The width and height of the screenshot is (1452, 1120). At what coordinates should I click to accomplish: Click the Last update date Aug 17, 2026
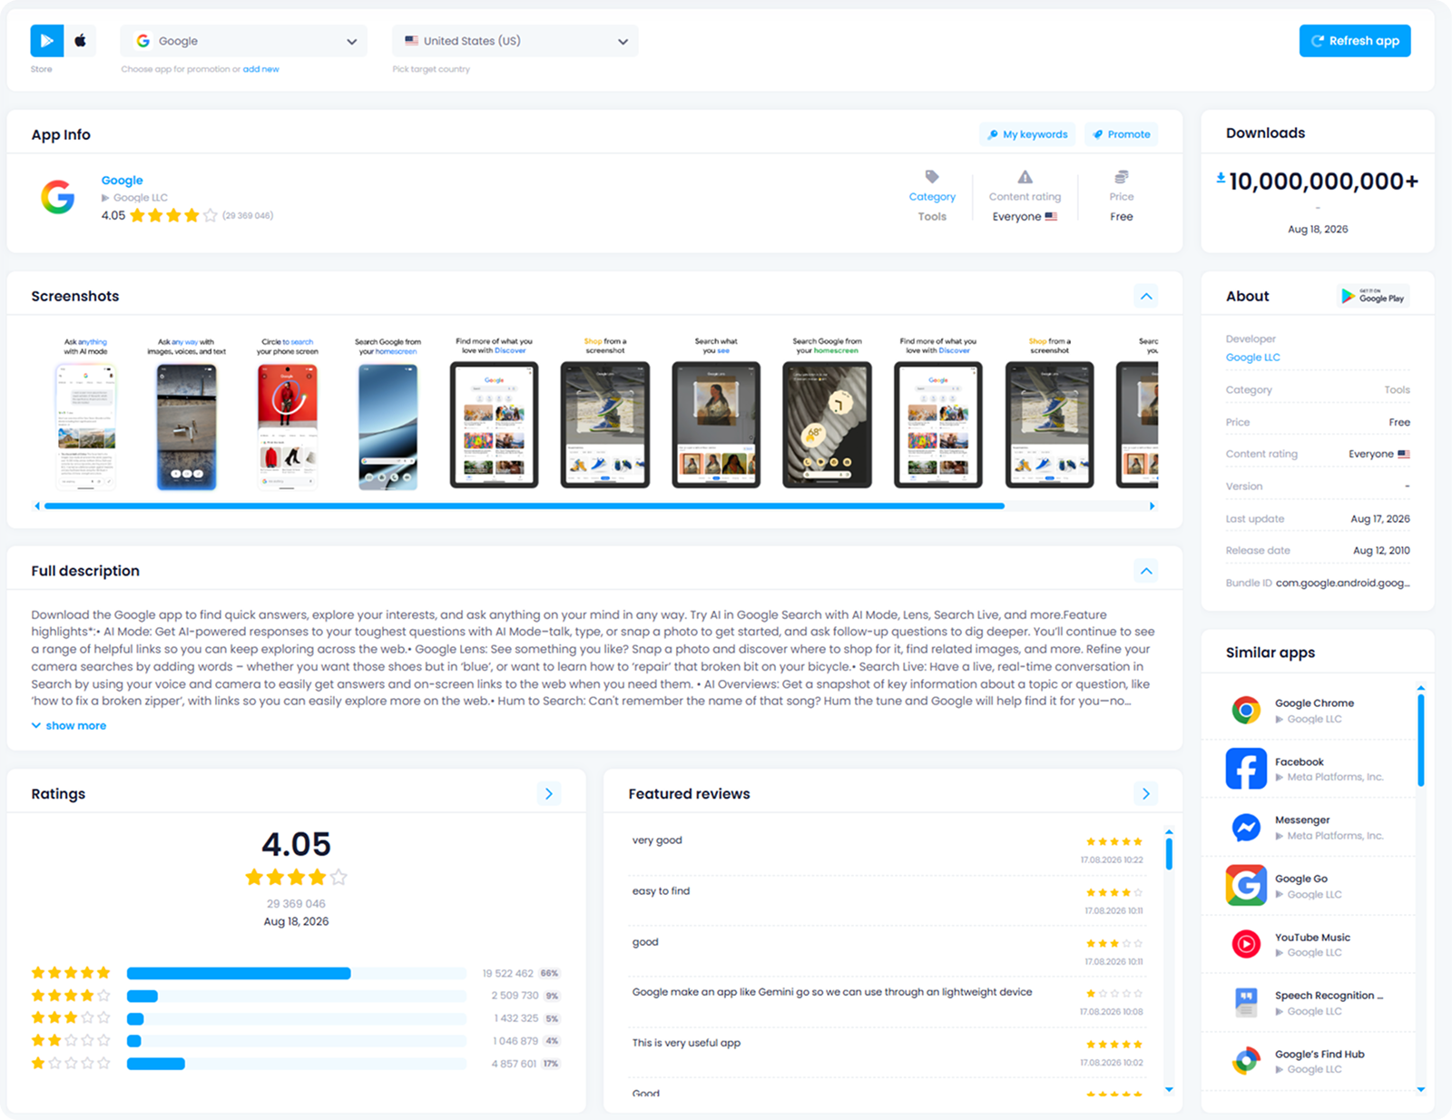pyautogui.click(x=1379, y=519)
